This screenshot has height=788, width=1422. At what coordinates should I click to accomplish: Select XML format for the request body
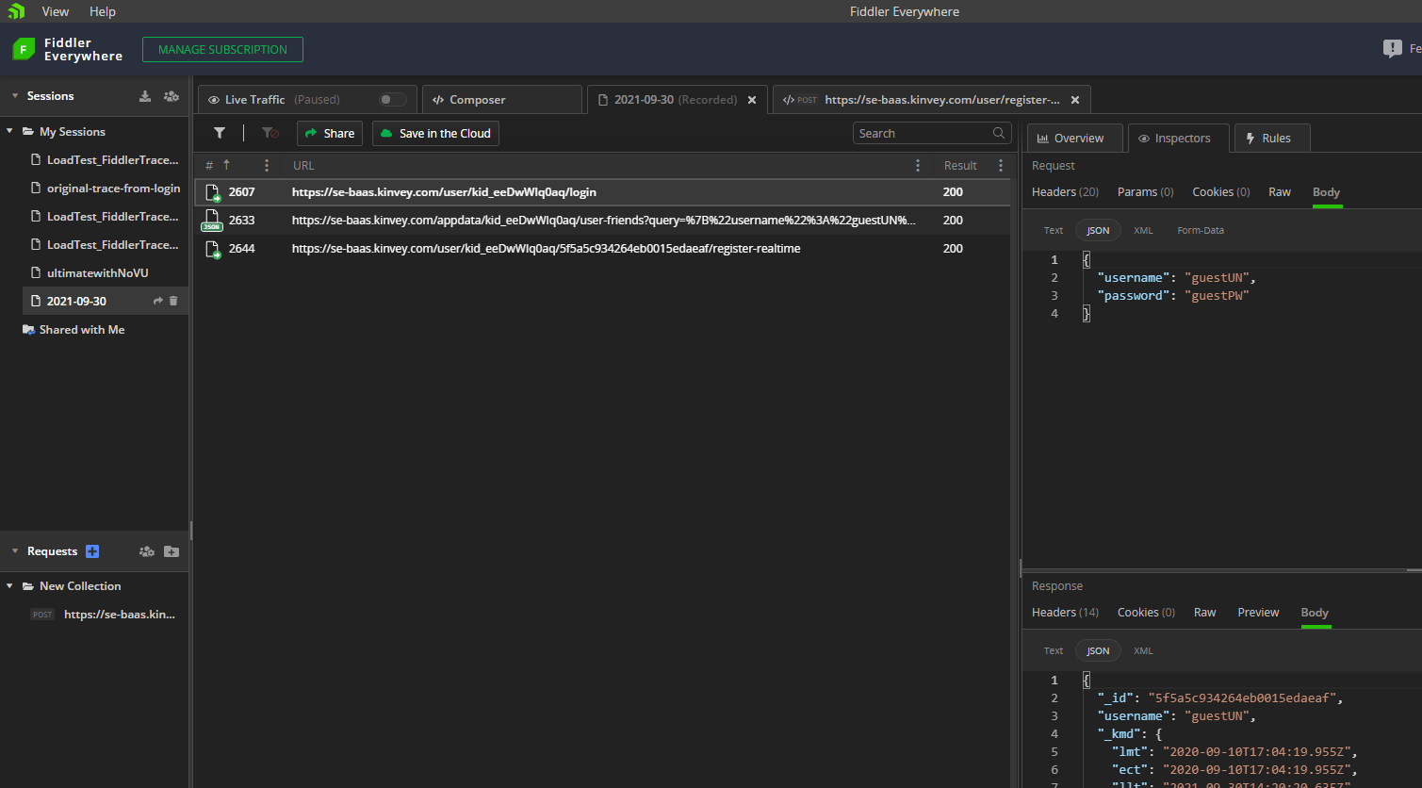(1143, 230)
